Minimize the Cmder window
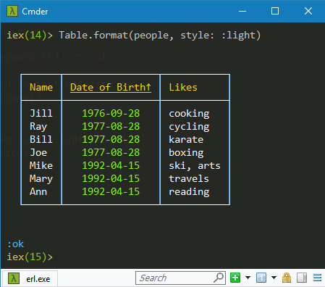 (242, 11)
